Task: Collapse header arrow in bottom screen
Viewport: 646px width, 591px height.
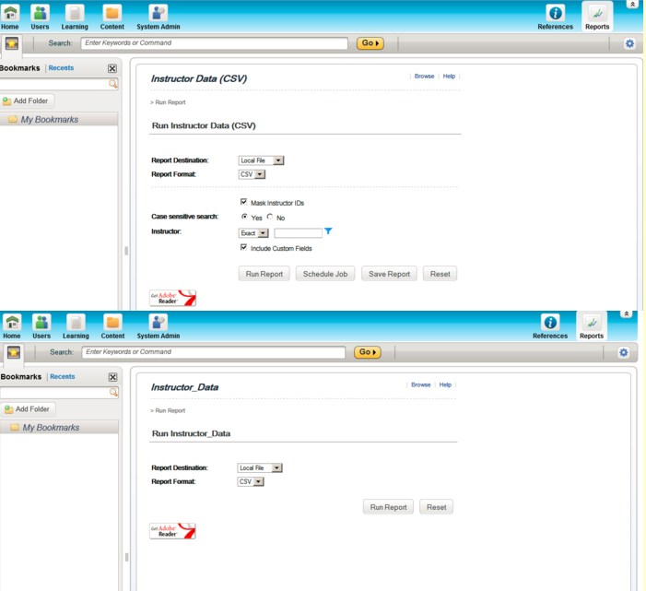Action: tap(627, 314)
